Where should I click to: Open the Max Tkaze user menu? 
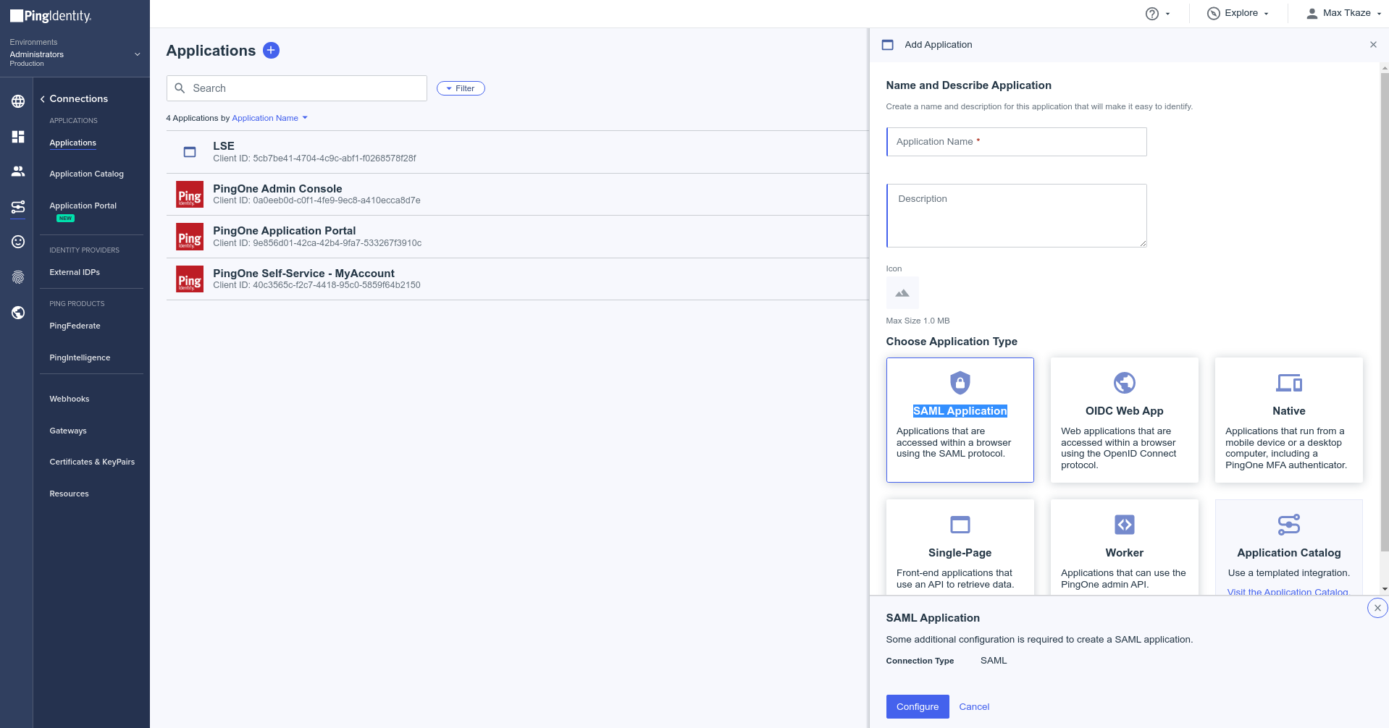point(1343,13)
